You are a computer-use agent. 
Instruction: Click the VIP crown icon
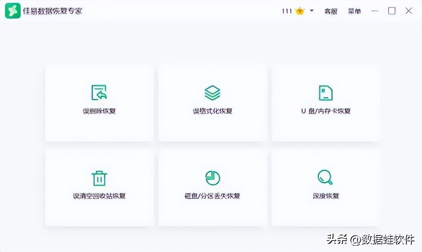click(299, 11)
